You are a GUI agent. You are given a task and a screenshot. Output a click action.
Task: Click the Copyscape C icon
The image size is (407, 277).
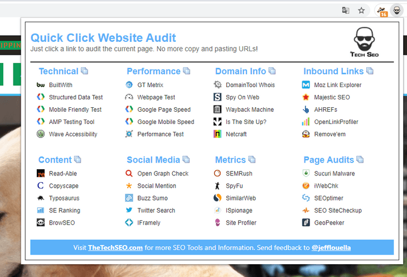pyautogui.click(x=41, y=185)
